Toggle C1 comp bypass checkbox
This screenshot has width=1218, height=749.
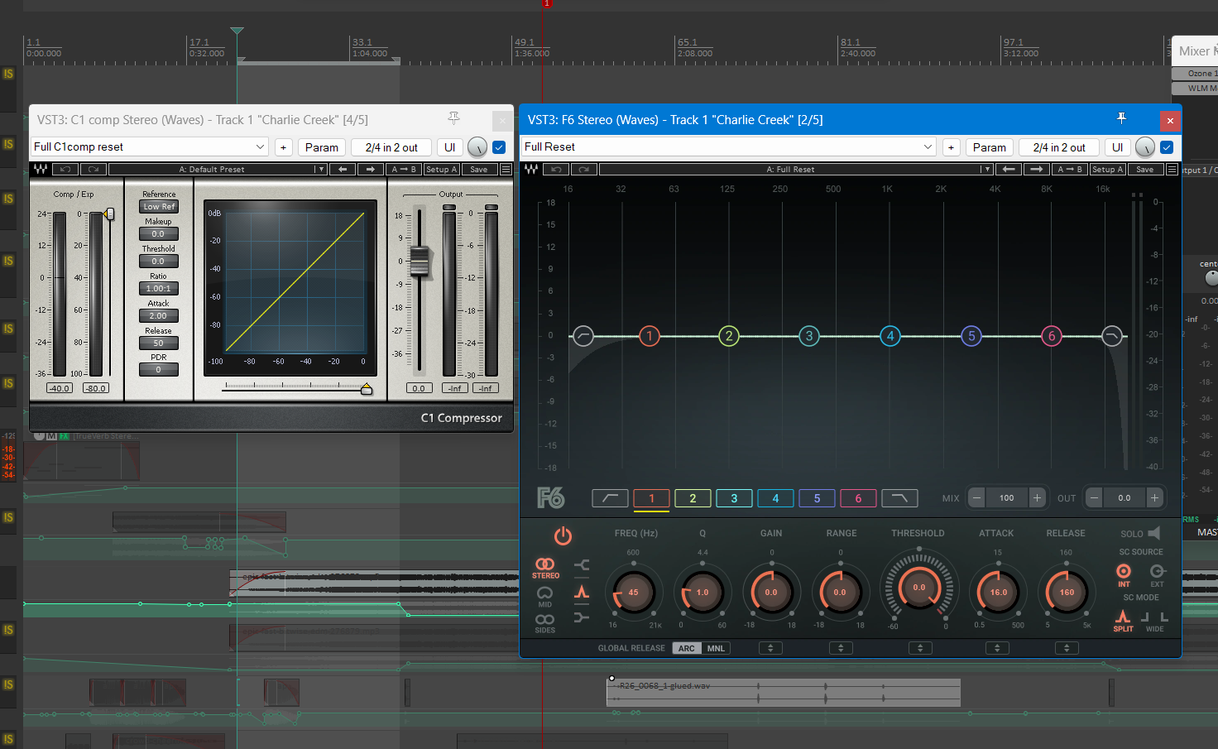pos(499,147)
